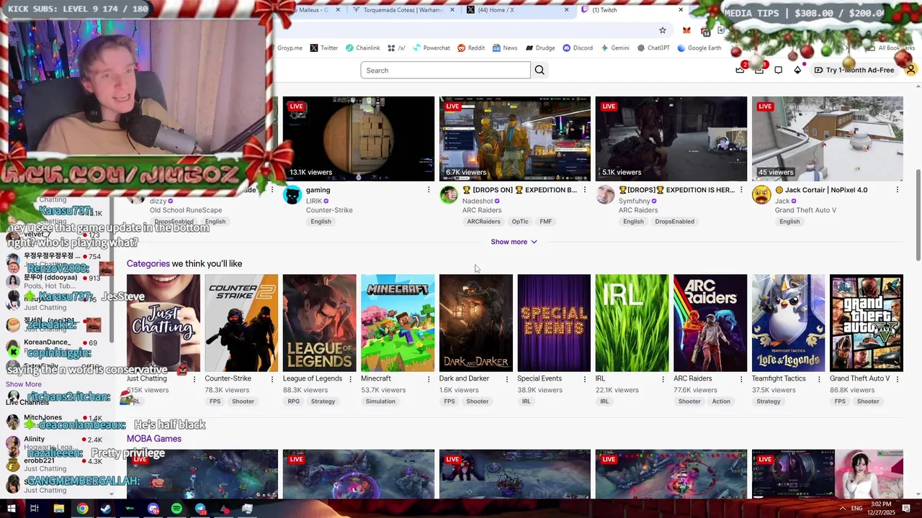The height and width of the screenshot is (518, 922).
Task: Open the Windows Start menu
Action: point(11,509)
